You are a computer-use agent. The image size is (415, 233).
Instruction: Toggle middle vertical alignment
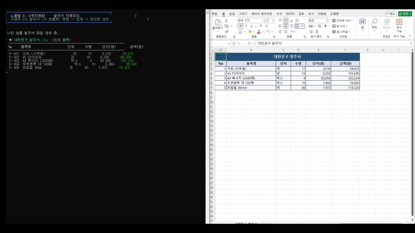click(x=286, y=20)
